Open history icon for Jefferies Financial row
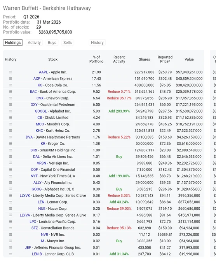Viewport: 216px width, 264px height. pyautogui.click(x=10, y=247)
